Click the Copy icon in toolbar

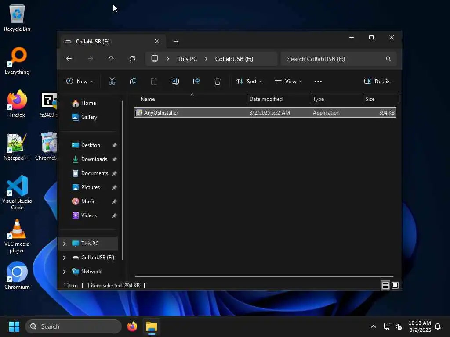(x=133, y=81)
